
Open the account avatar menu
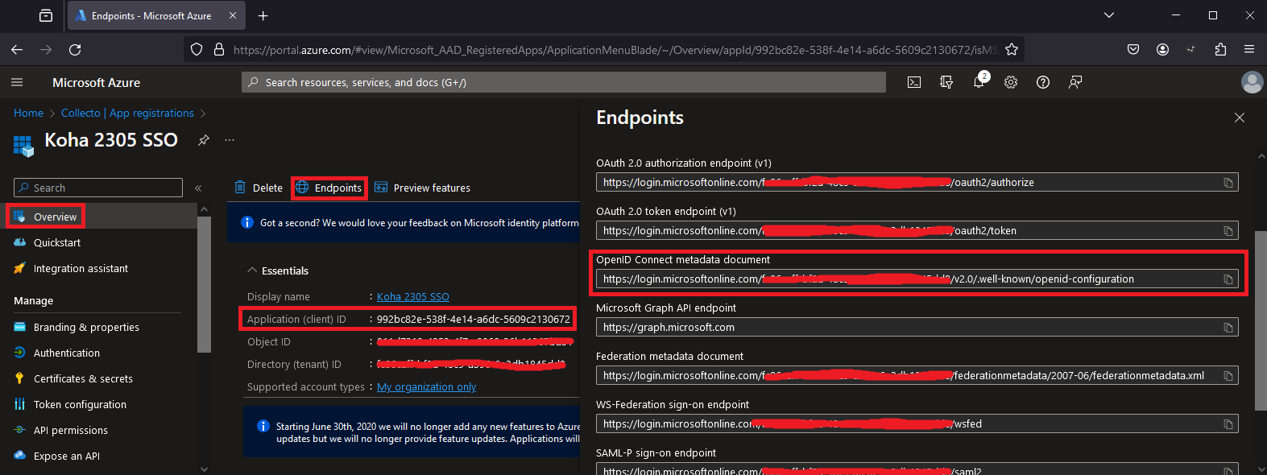pyautogui.click(x=1253, y=82)
